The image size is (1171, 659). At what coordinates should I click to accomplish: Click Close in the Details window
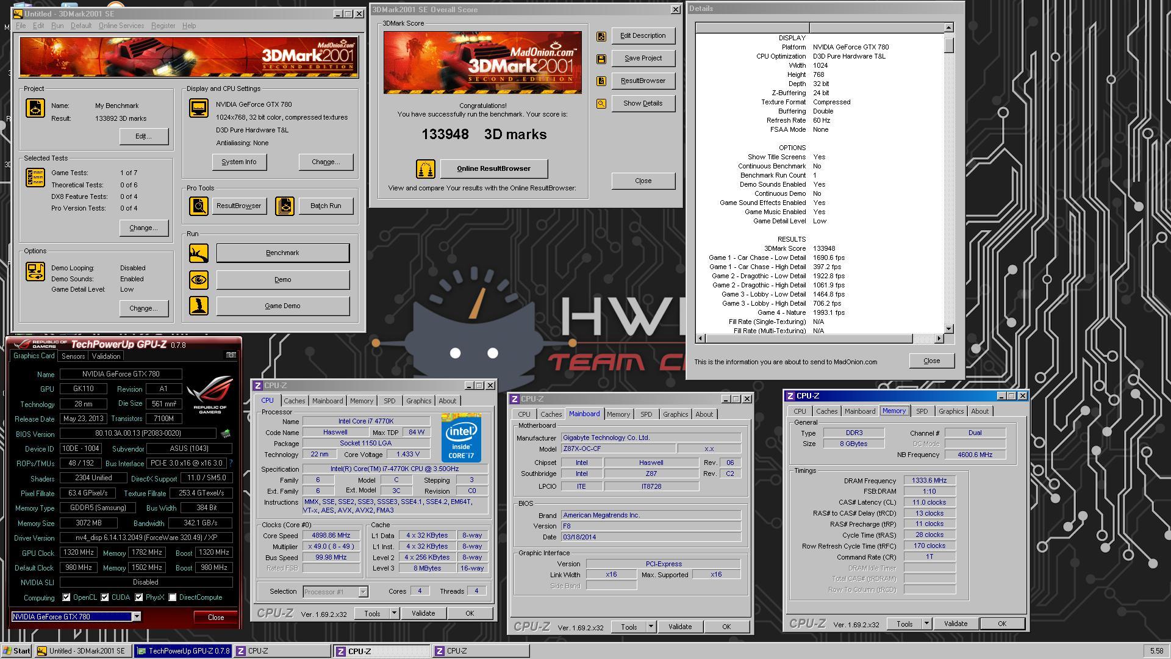tap(932, 361)
